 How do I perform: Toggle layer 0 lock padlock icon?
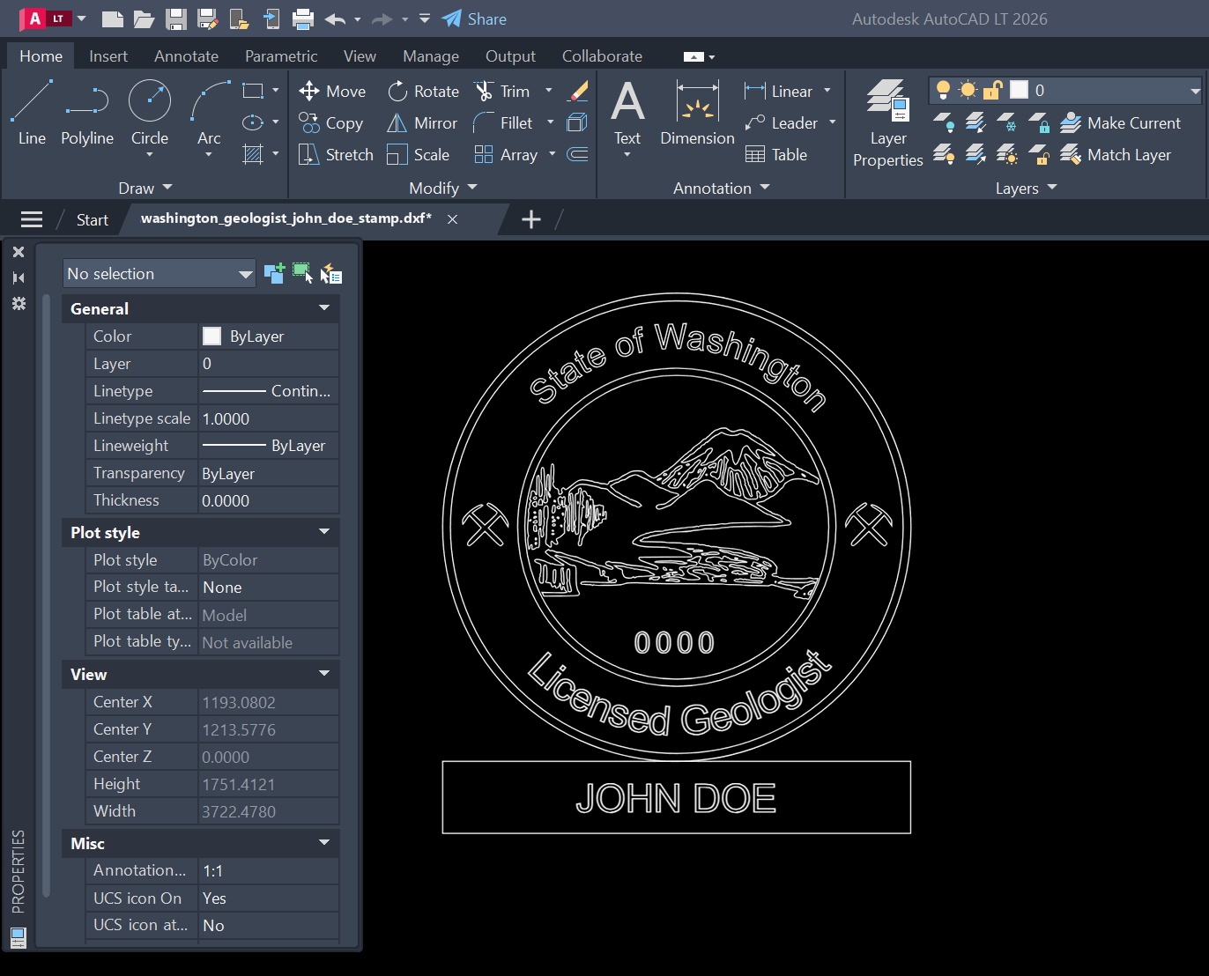click(993, 90)
